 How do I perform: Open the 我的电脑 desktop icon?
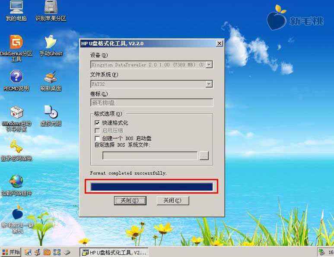click(x=16, y=11)
